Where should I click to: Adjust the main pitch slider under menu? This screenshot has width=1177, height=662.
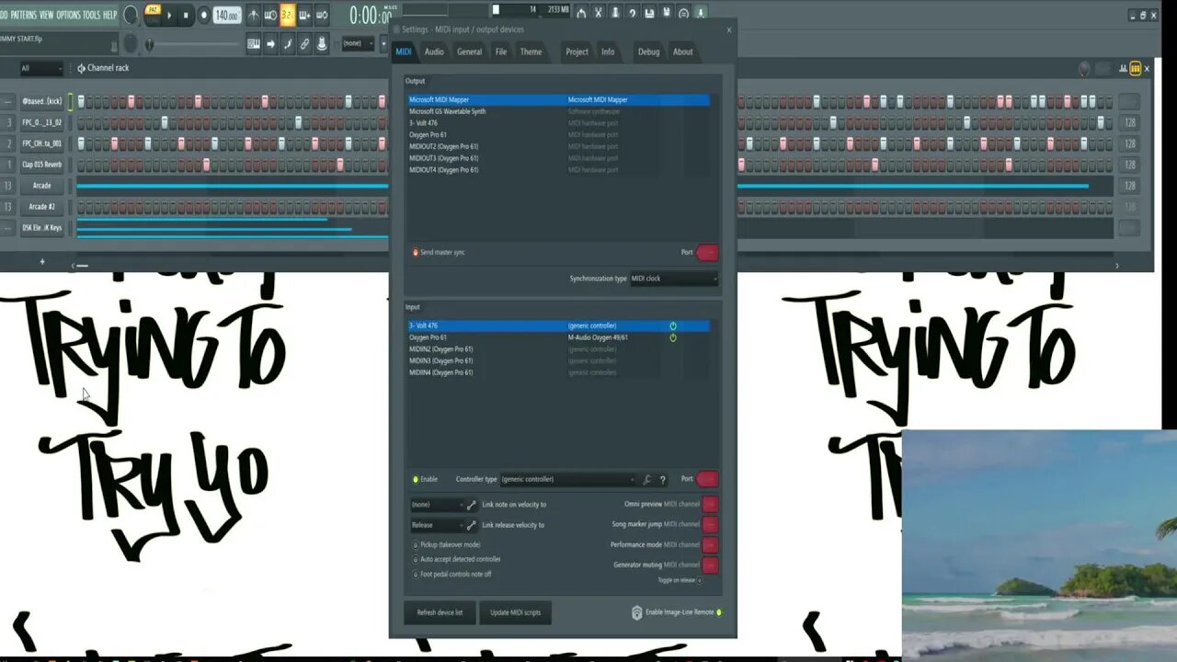pos(194,43)
